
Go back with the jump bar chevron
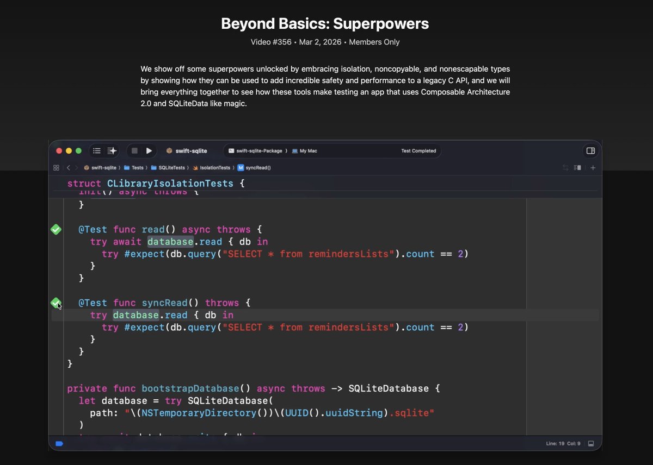pos(68,168)
